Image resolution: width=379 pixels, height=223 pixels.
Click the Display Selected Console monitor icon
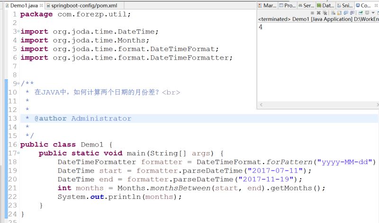pos(367,13)
